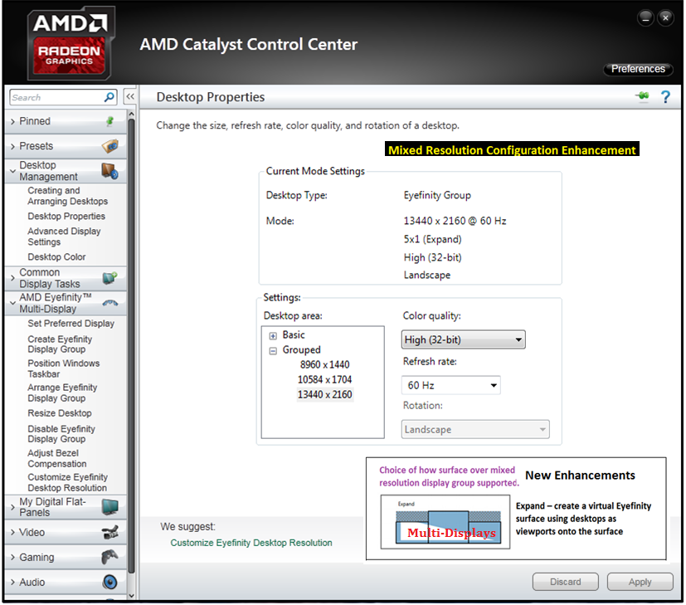Viewport: 686px width, 605px height.
Task: Open Customize Eyefinity Desktop Resolution in sidebar
Action: pos(67,482)
